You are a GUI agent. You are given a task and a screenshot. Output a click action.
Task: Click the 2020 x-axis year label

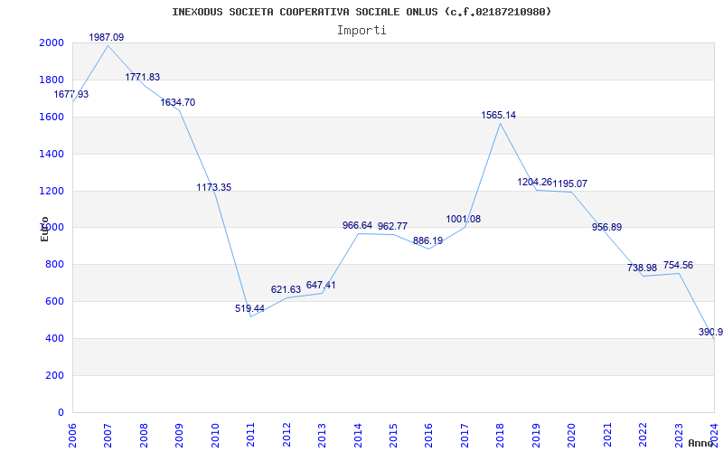click(x=572, y=435)
